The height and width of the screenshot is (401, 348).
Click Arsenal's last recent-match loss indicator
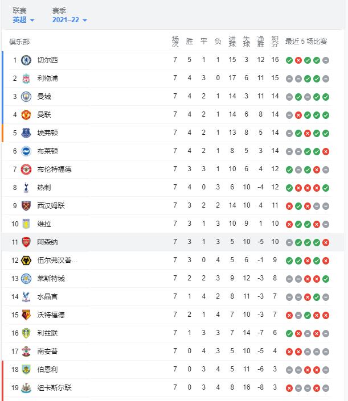tap(326, 242)
